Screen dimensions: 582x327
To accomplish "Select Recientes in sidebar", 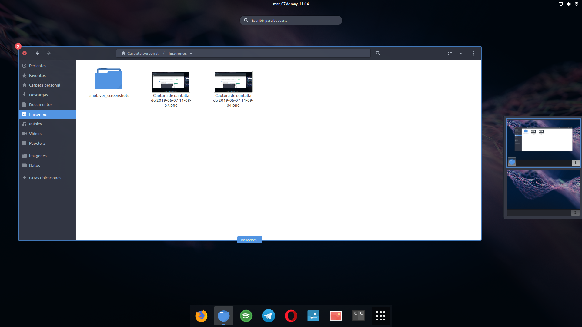I will 47,66.
